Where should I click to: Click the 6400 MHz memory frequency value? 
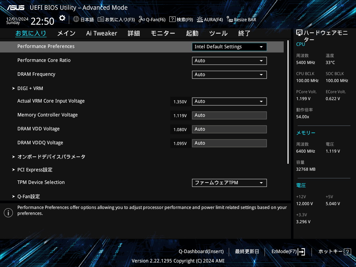click(x=306, y=151)
